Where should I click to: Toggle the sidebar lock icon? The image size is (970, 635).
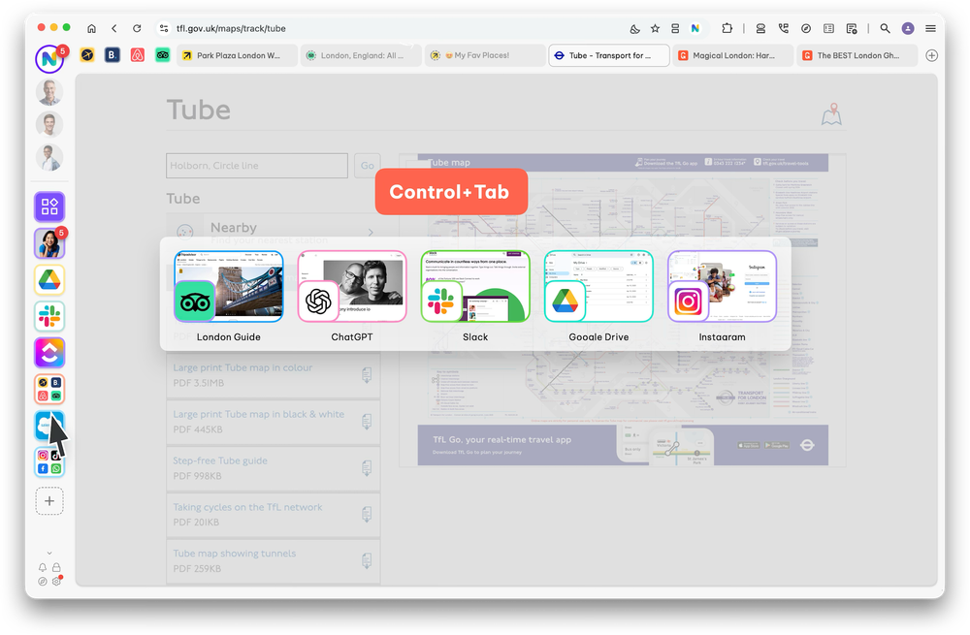point(57,567)
